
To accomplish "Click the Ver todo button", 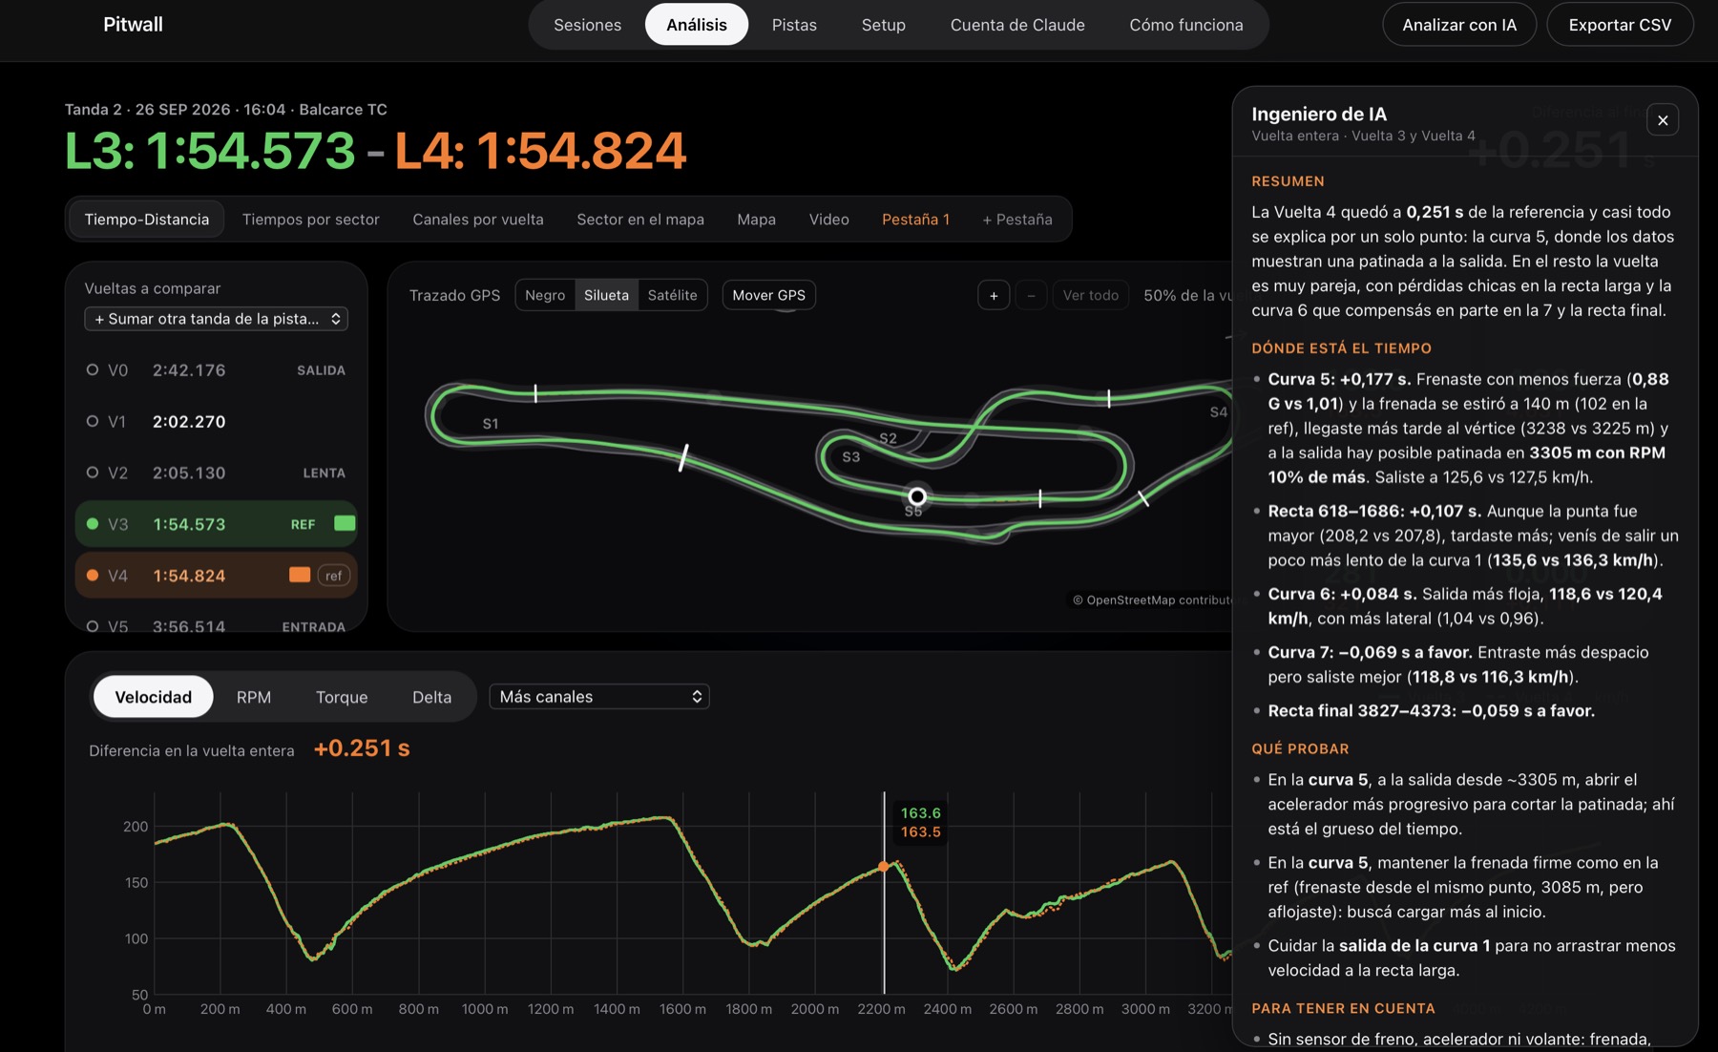I will [x=1091, y=296].
